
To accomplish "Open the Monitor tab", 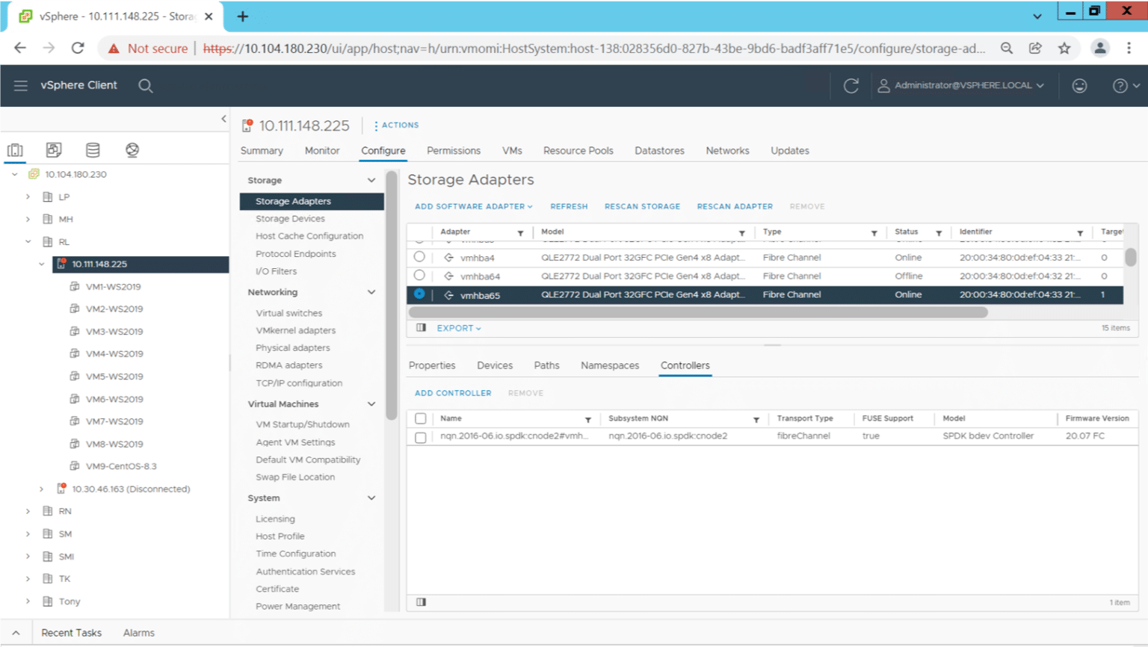I will [322, 151].
